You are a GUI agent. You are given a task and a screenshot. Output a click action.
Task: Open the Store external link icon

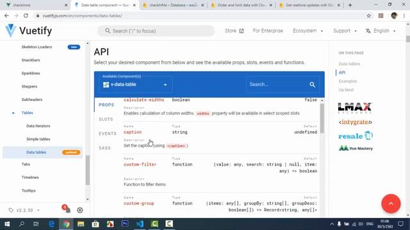(242, 31)
